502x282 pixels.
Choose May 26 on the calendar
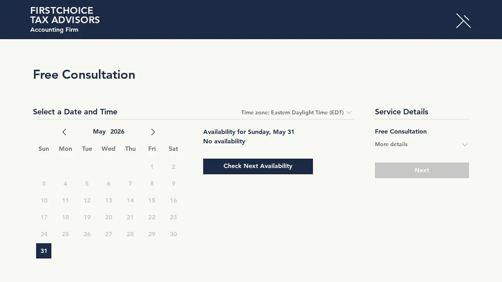(x=87, y=234)
